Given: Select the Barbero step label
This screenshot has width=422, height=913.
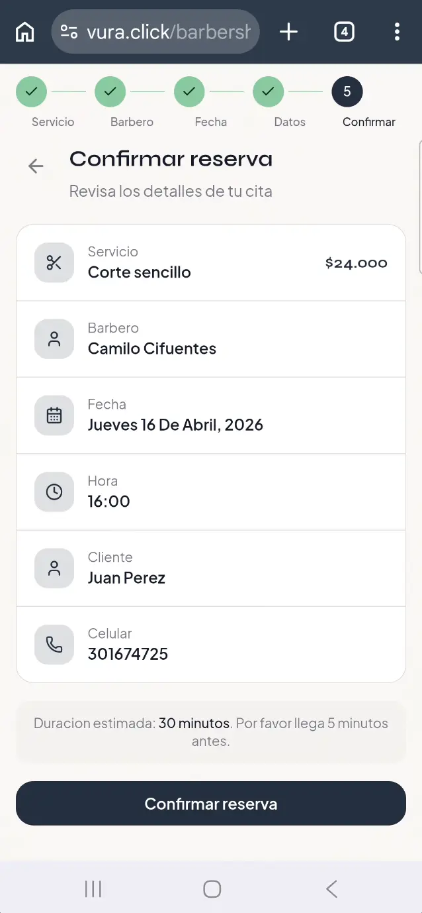Looking at the screenshot, I should (131, 122).
